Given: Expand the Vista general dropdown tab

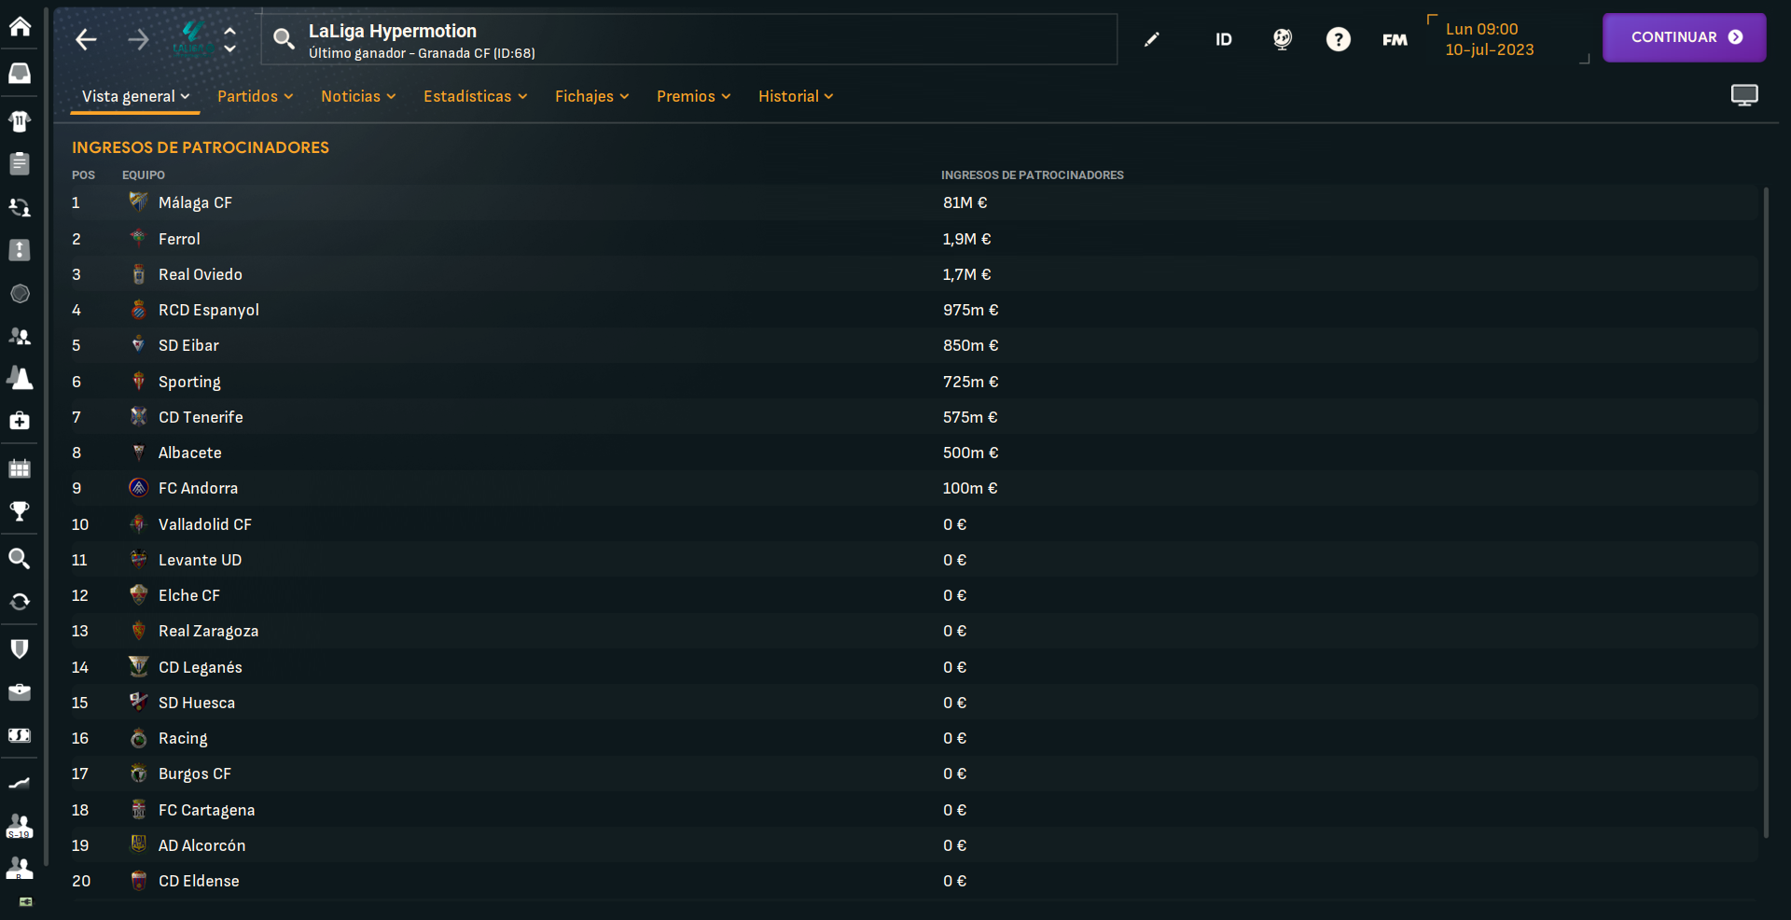Looking at the screenshot, I should [x=135, y=96].
